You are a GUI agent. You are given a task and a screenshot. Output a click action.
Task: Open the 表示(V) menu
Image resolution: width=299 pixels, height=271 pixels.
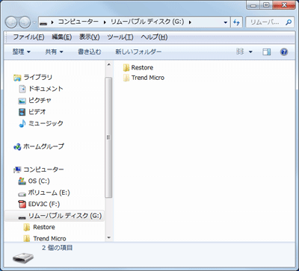click(x=89, y=37)
